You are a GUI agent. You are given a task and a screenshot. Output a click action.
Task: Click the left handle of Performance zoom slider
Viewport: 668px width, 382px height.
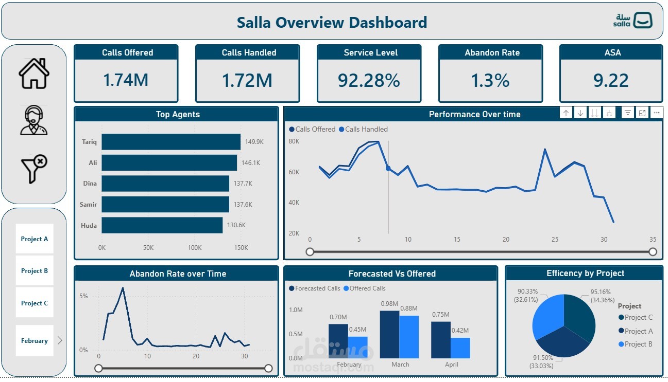(x=310, y=251)
